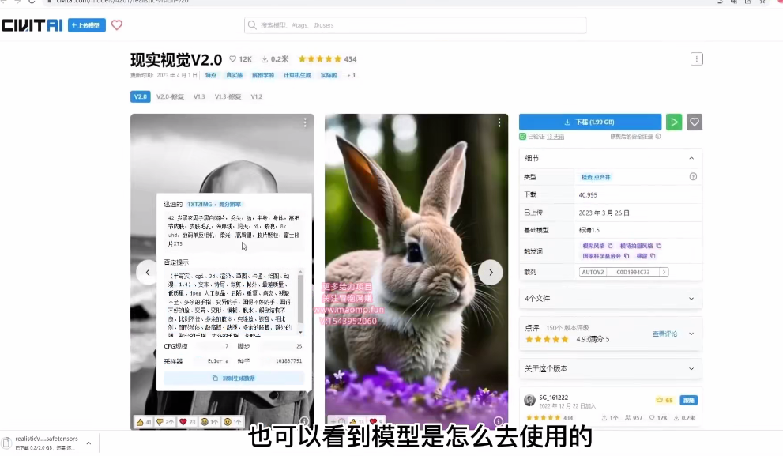Click the blue follow button for SG_161222
This screenshot has width=783, height=456.
tap(689, 400)
